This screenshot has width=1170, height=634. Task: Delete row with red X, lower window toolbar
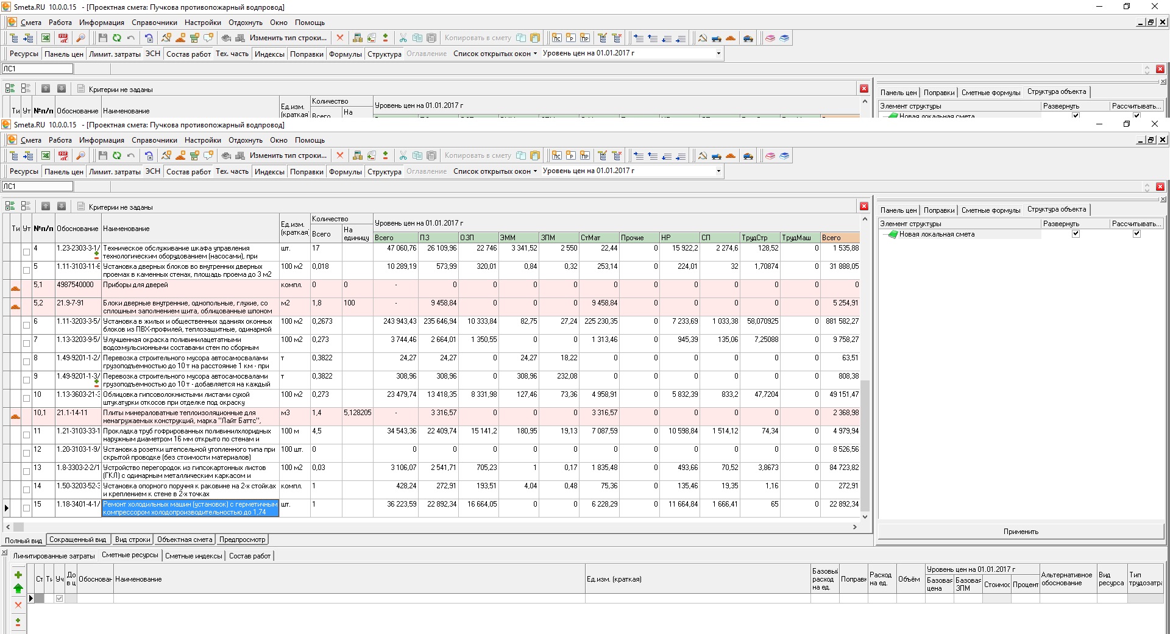[340, 156]
